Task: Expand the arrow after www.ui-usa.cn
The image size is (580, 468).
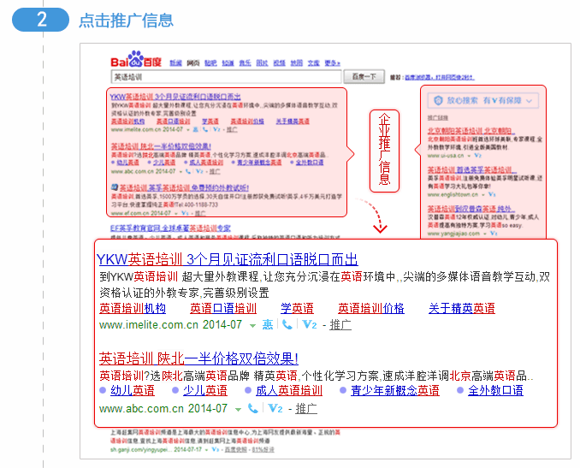Action: pos(469,156)
